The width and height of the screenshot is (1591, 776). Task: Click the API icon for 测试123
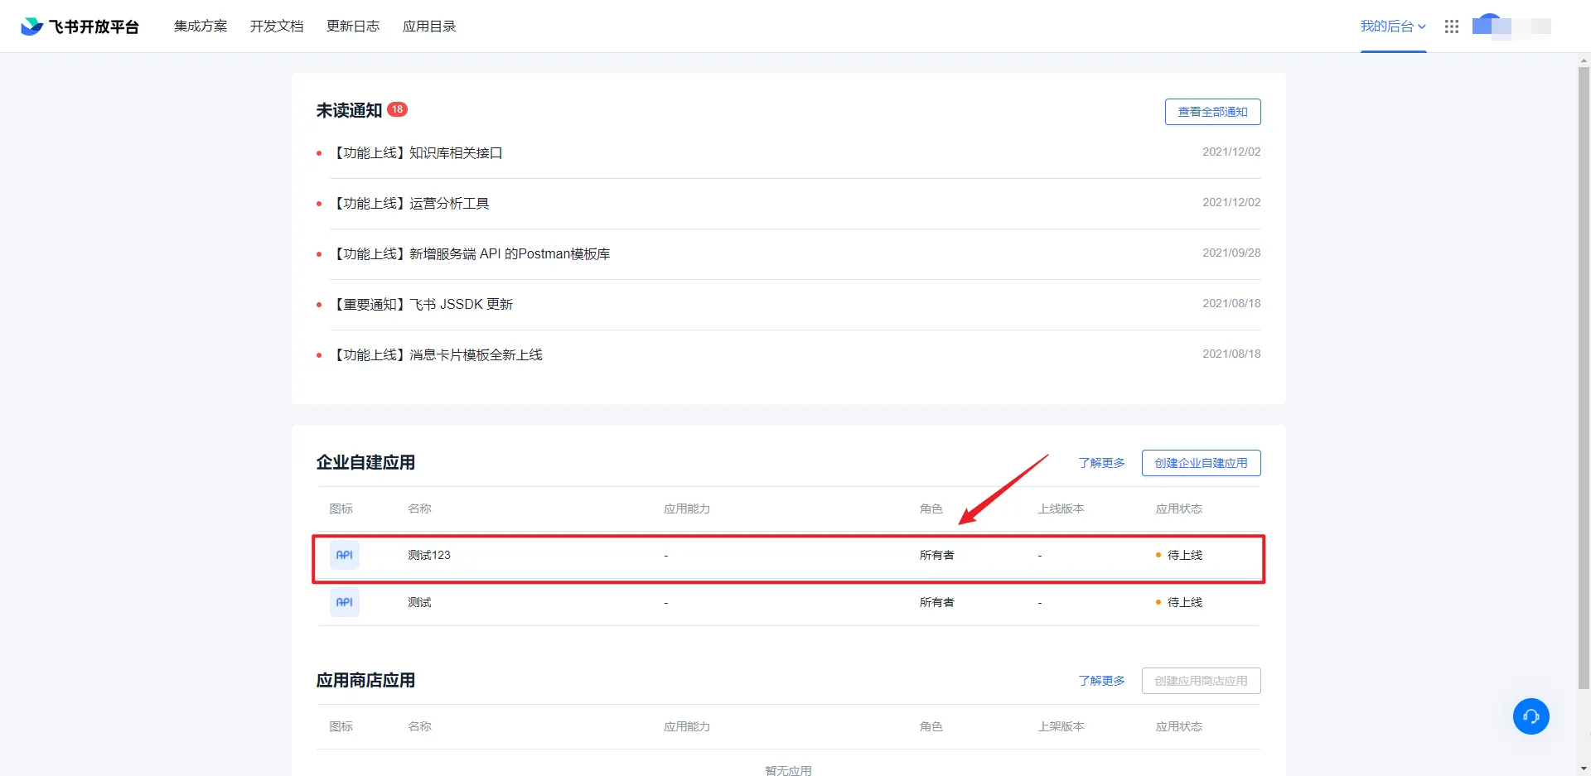click(344, 555)
